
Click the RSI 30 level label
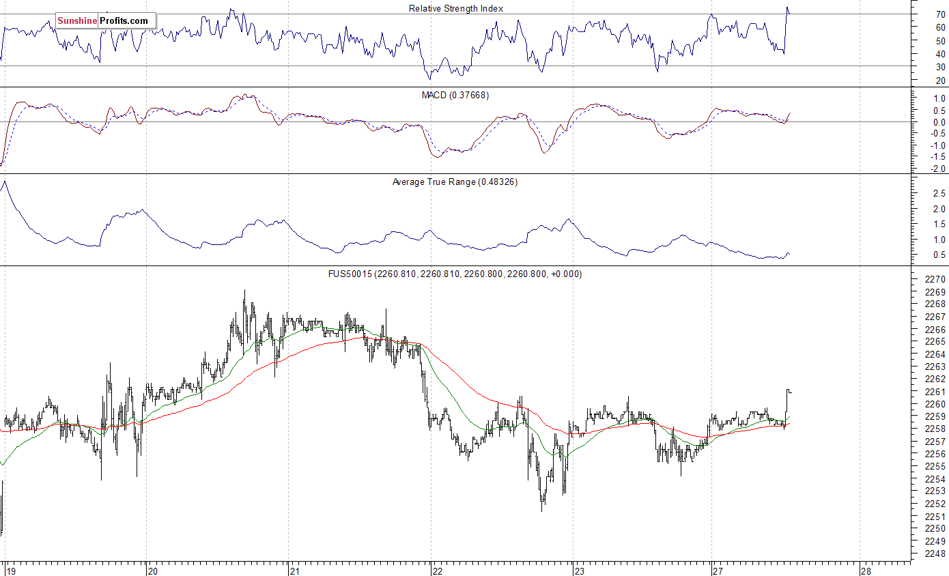tap(940, 67)
